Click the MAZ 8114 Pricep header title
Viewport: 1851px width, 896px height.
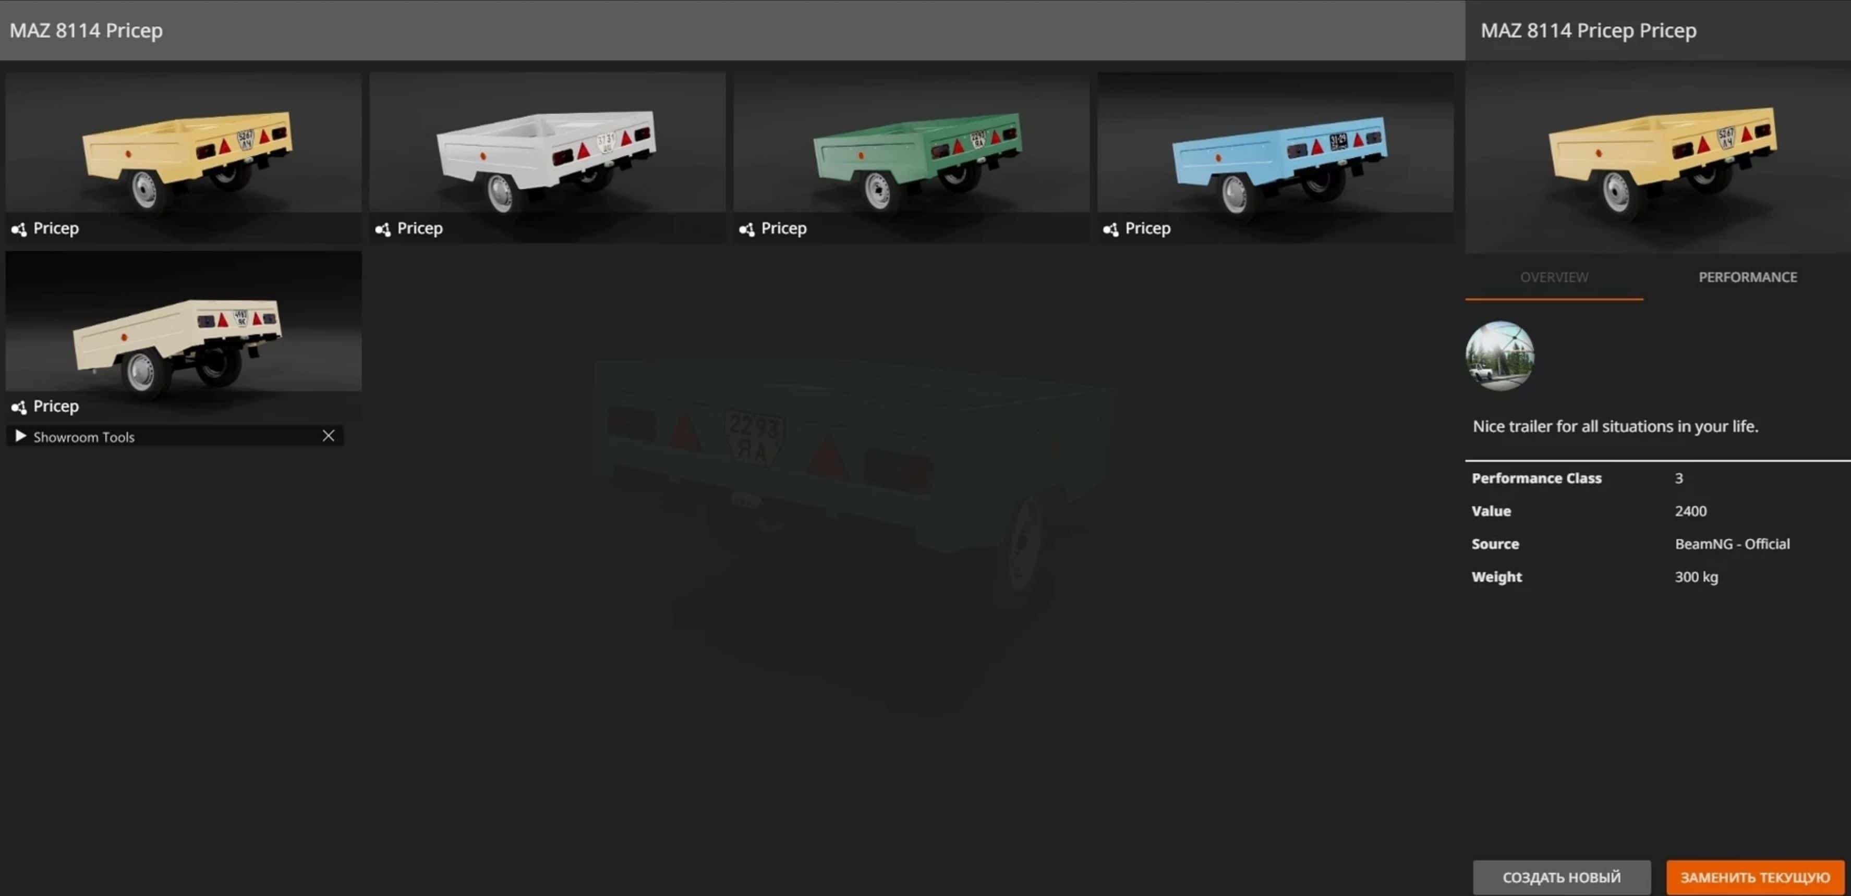click(x=86, y=30)
